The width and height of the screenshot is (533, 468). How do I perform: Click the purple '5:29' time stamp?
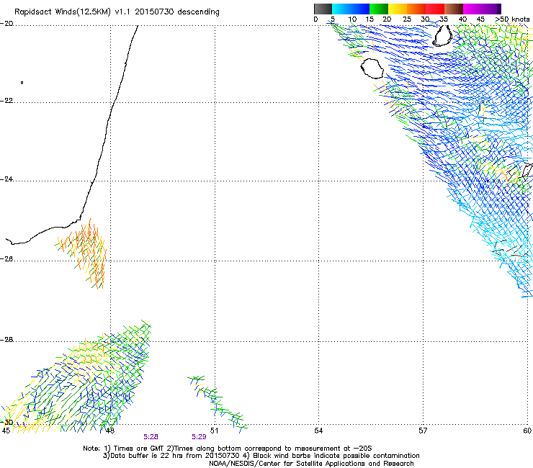pyautogui.click(x=199, y=437)
